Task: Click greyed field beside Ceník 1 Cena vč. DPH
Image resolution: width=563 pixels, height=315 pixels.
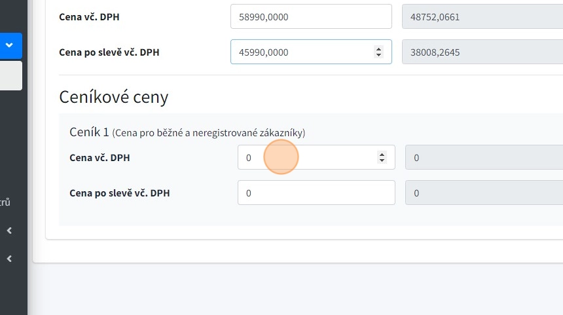Action: coord(484,158)
